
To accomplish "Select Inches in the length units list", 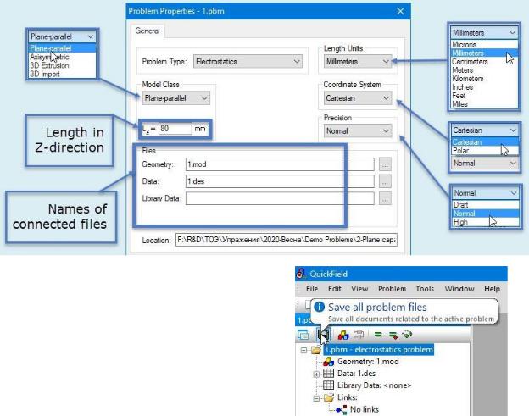I will pyautogui.click(x=484, y=87).
